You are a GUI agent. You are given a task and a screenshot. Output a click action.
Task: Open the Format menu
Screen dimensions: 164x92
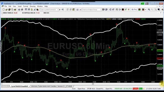(26, 6)
